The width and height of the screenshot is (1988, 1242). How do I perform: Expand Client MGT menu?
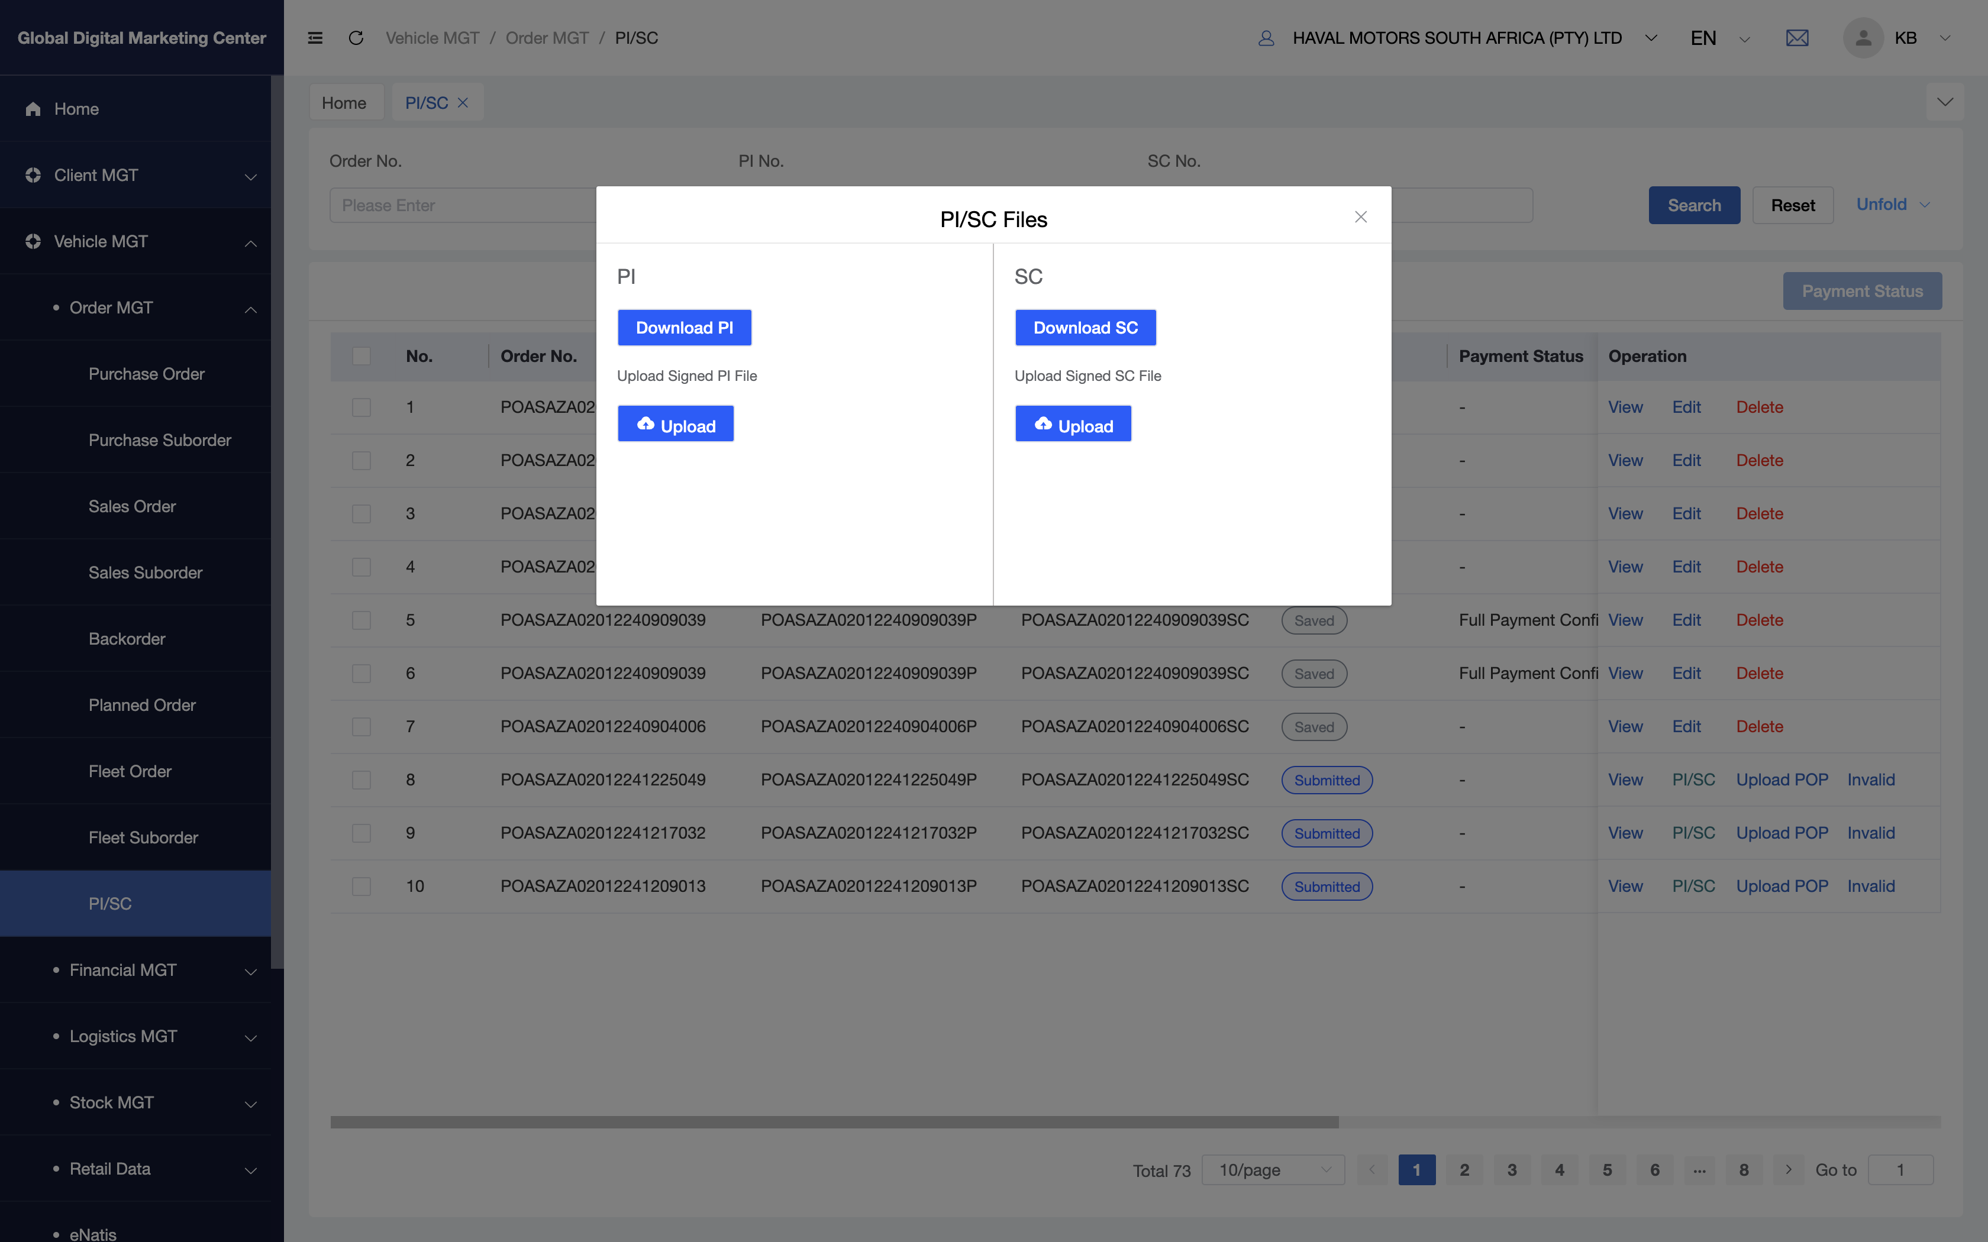click(250, 177)
